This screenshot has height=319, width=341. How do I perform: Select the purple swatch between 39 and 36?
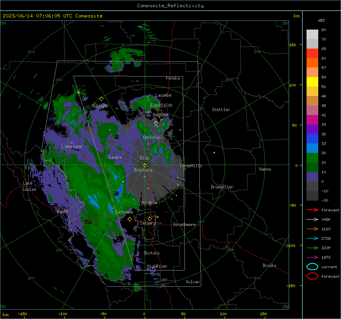pyautogui.click(x=312, y=129)
